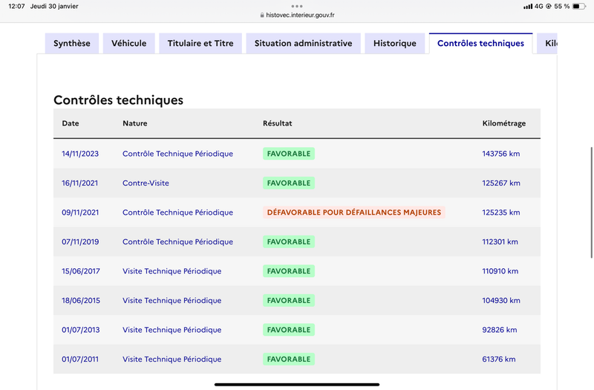Screen dimensions: 594x390
Task: Click the Nature column header
Action: (x=135, y=123)
